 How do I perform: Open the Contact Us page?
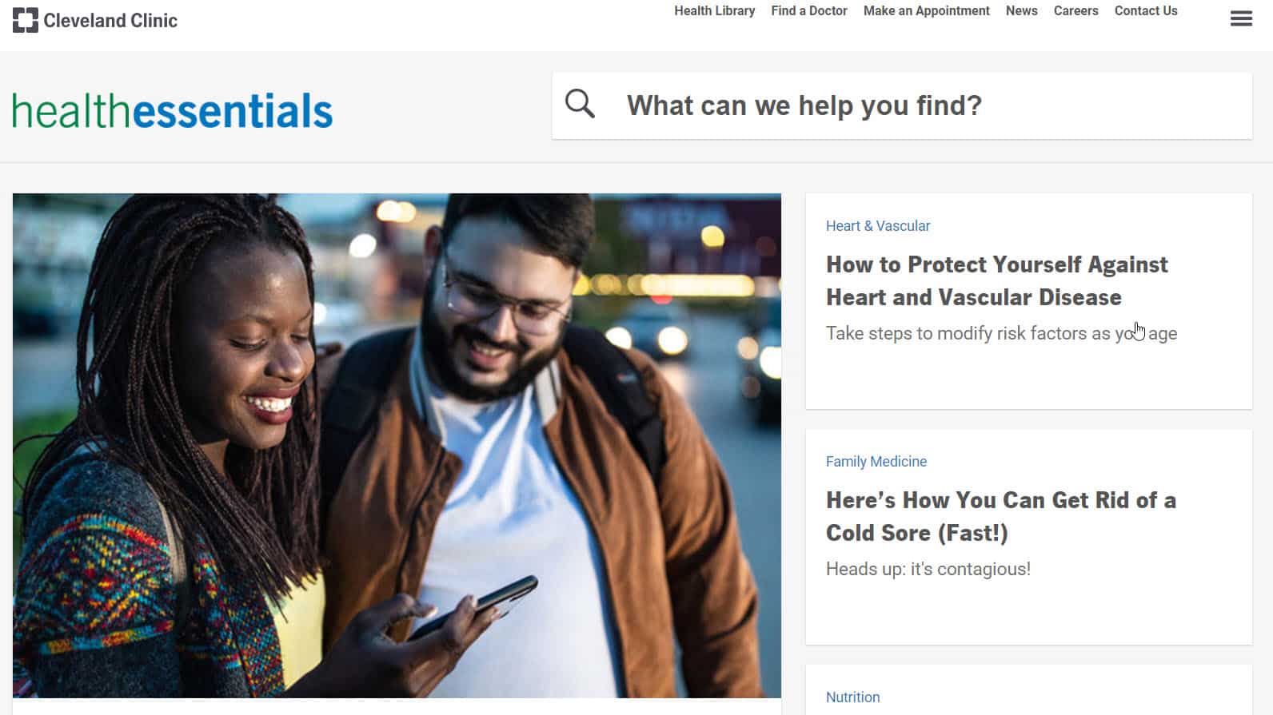click(1146, 10)
